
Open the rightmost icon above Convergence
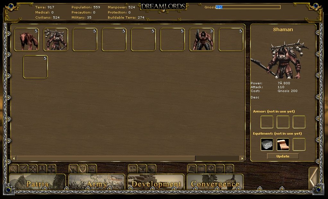[x=229, y=169]
